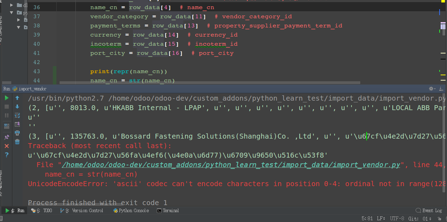Toggle scroll to end of console output

coord(17,124)
